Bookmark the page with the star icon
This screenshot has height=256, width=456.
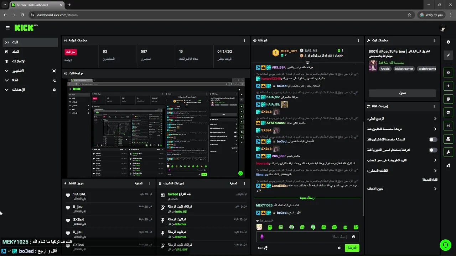(409, 15)
